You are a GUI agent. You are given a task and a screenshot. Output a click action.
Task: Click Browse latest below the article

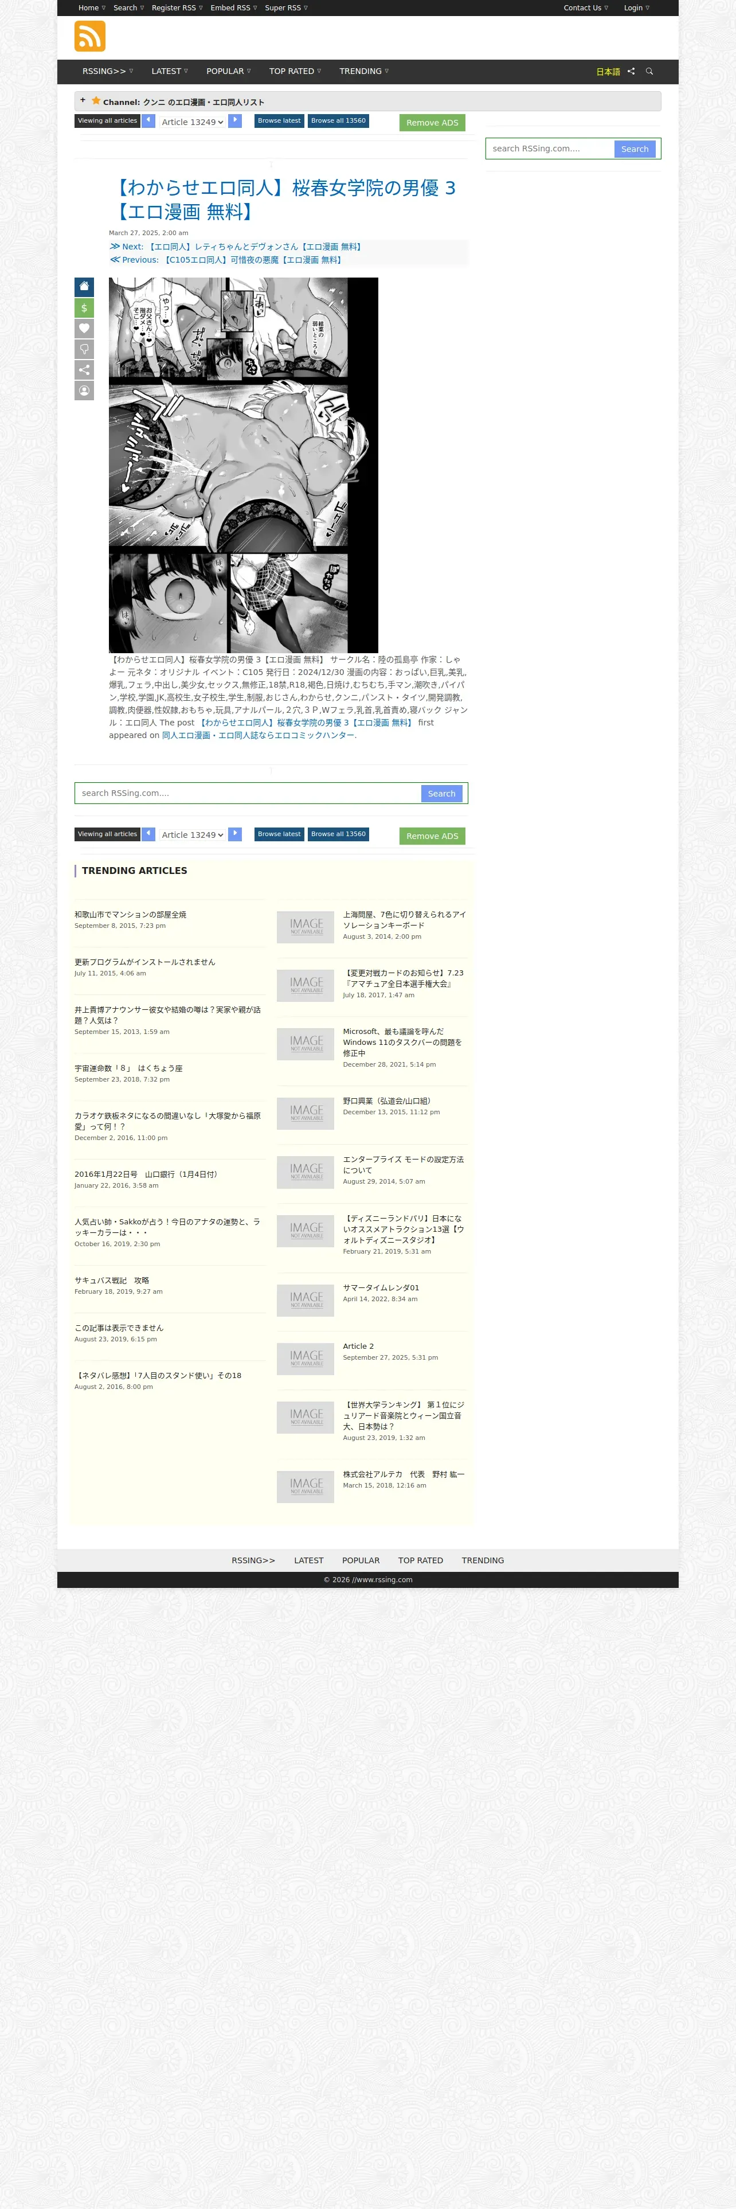pyautogui.click(x=279, y=833)
